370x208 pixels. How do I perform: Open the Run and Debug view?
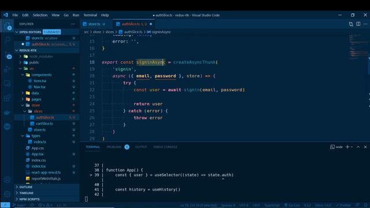coord(8,69)
